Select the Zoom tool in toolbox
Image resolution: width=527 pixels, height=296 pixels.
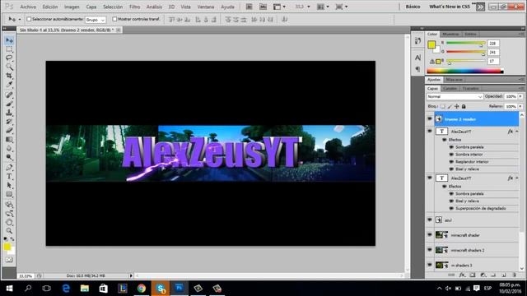coord(9,230)
